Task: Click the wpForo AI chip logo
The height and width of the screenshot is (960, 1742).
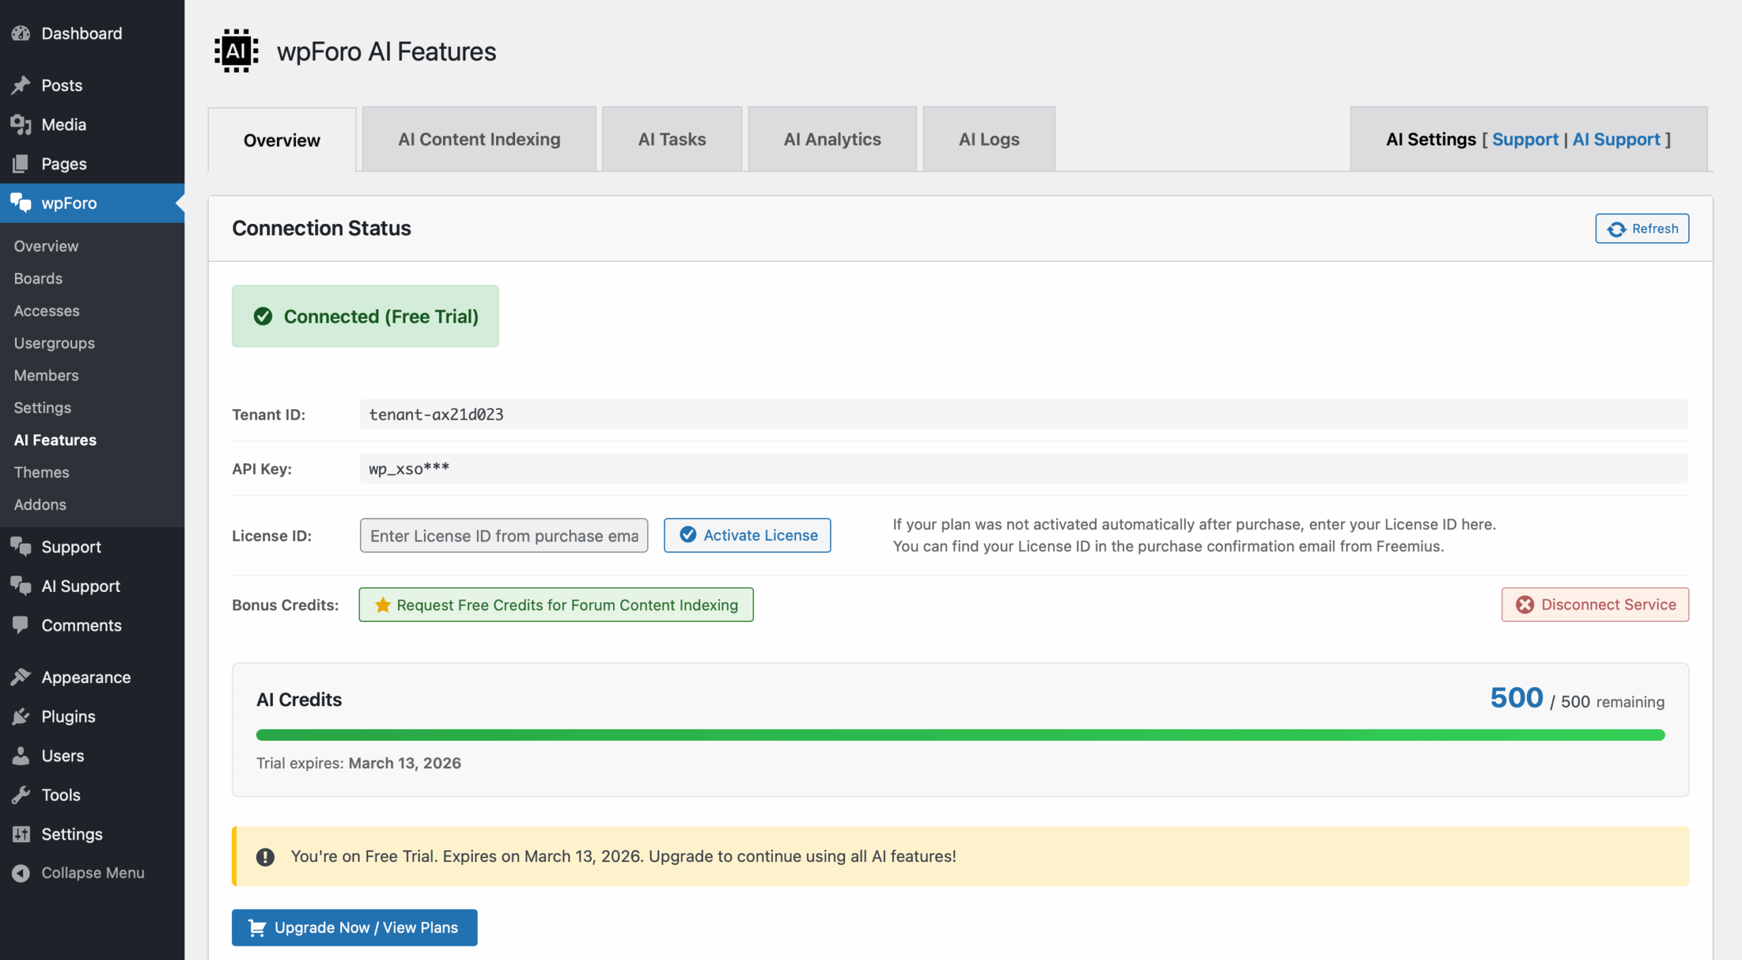Action: [x=236, y=51]
